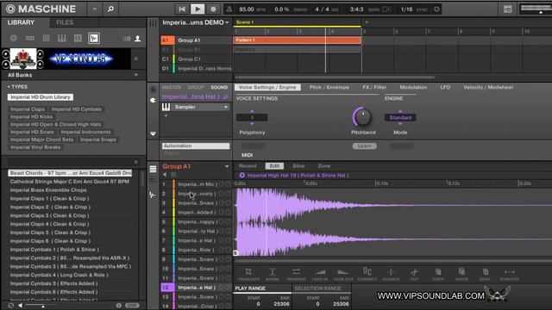Select Group C1 in the arranger
552x310 pixels.
[x=189, y=59]
